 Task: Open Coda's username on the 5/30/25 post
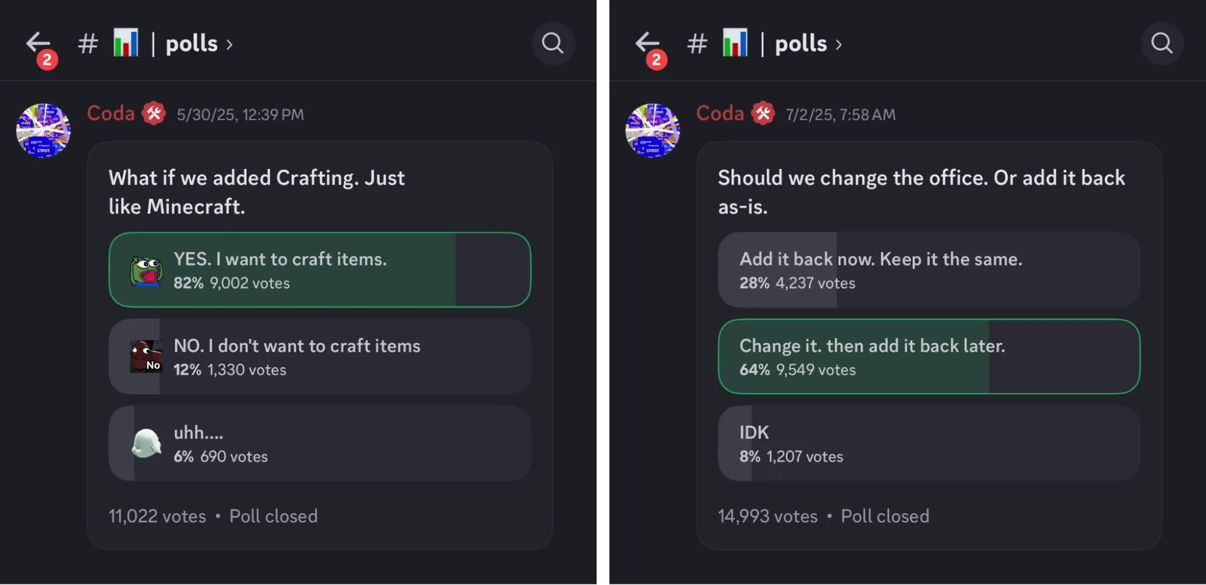[111, 113]
